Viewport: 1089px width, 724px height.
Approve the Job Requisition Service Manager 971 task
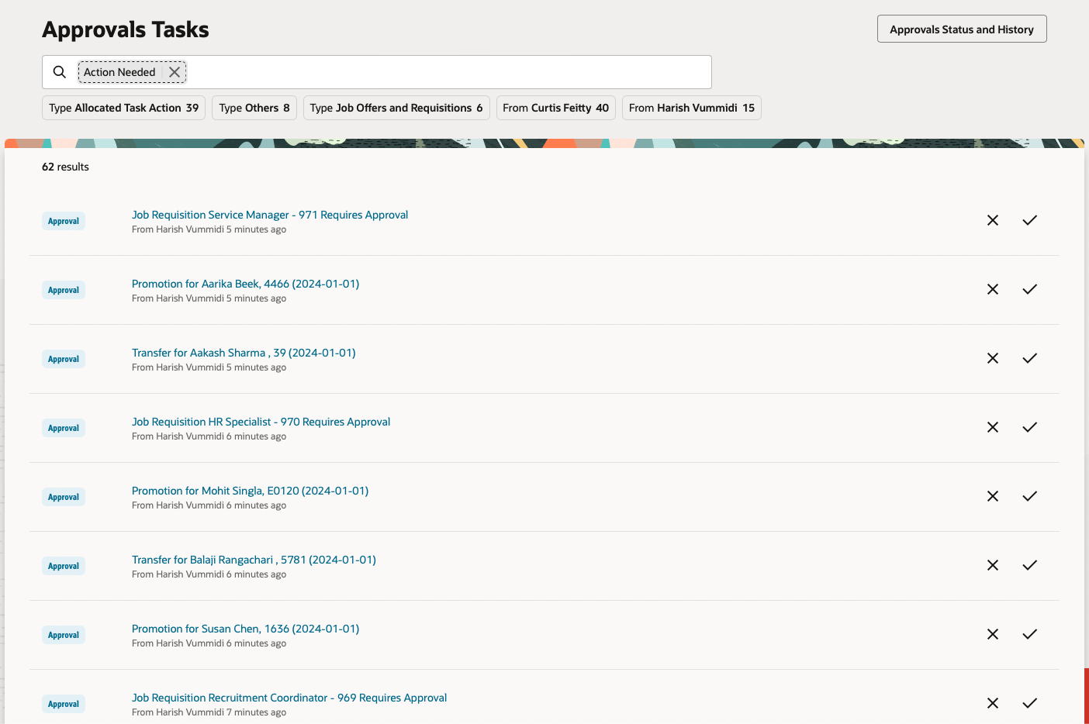click(x=1029, y=220)
